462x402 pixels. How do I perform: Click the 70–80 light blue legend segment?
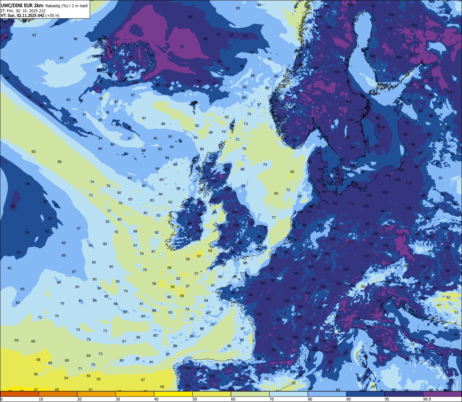[288, 394]
